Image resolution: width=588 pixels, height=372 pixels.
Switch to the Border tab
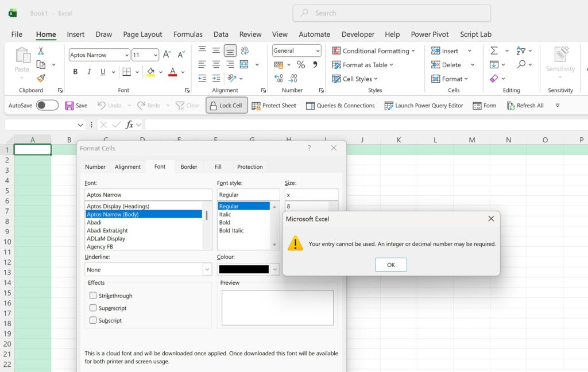189,167
